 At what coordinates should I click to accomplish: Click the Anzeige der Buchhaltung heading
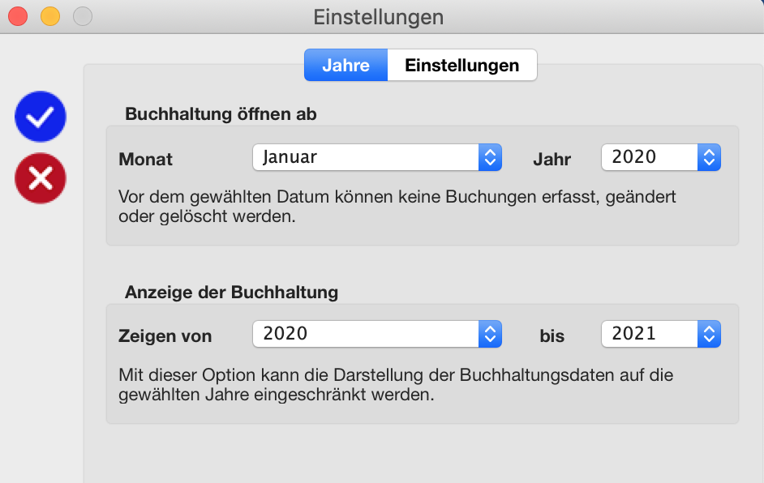231,292
